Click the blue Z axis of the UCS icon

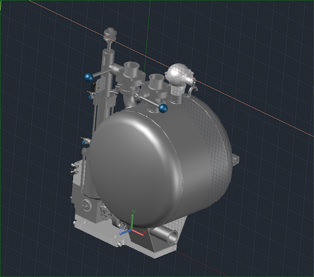click(x=125, y=232)
